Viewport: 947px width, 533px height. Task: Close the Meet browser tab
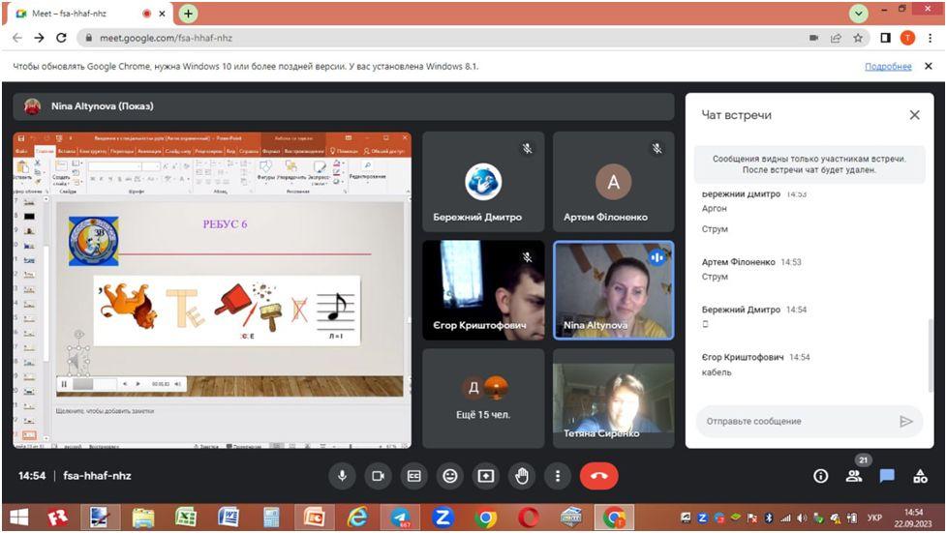162,14
